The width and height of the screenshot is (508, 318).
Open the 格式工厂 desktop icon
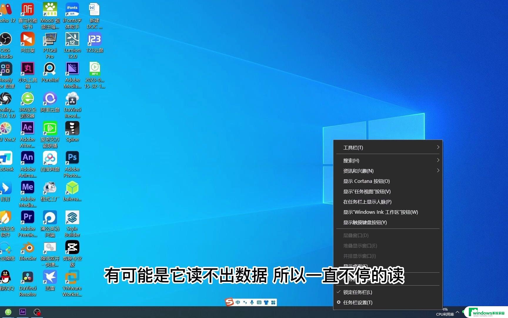click(50, 191)
